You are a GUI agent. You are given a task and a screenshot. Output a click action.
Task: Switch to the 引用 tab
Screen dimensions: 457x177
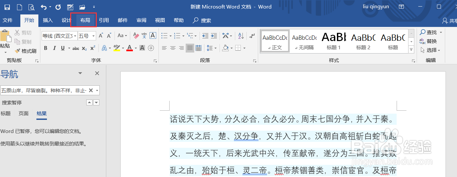click(104, 20)
